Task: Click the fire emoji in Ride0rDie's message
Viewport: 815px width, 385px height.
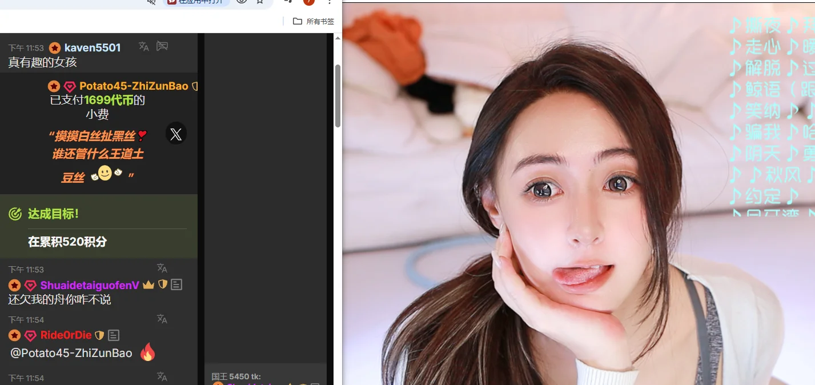Action: coord(148,352)
